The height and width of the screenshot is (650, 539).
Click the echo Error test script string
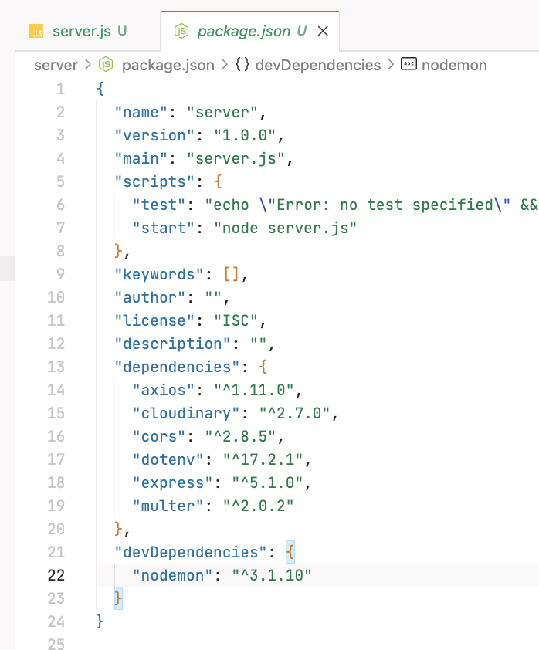(371, 205)
